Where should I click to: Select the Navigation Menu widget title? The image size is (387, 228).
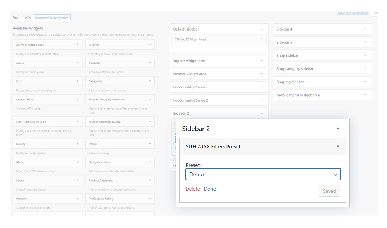(x=100, y=162)
